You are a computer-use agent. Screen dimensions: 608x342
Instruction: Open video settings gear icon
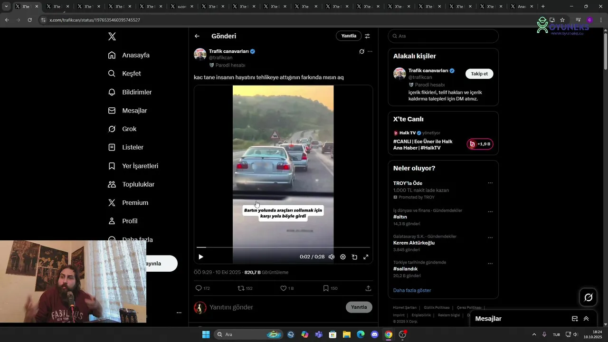click(x=343, y=257)
